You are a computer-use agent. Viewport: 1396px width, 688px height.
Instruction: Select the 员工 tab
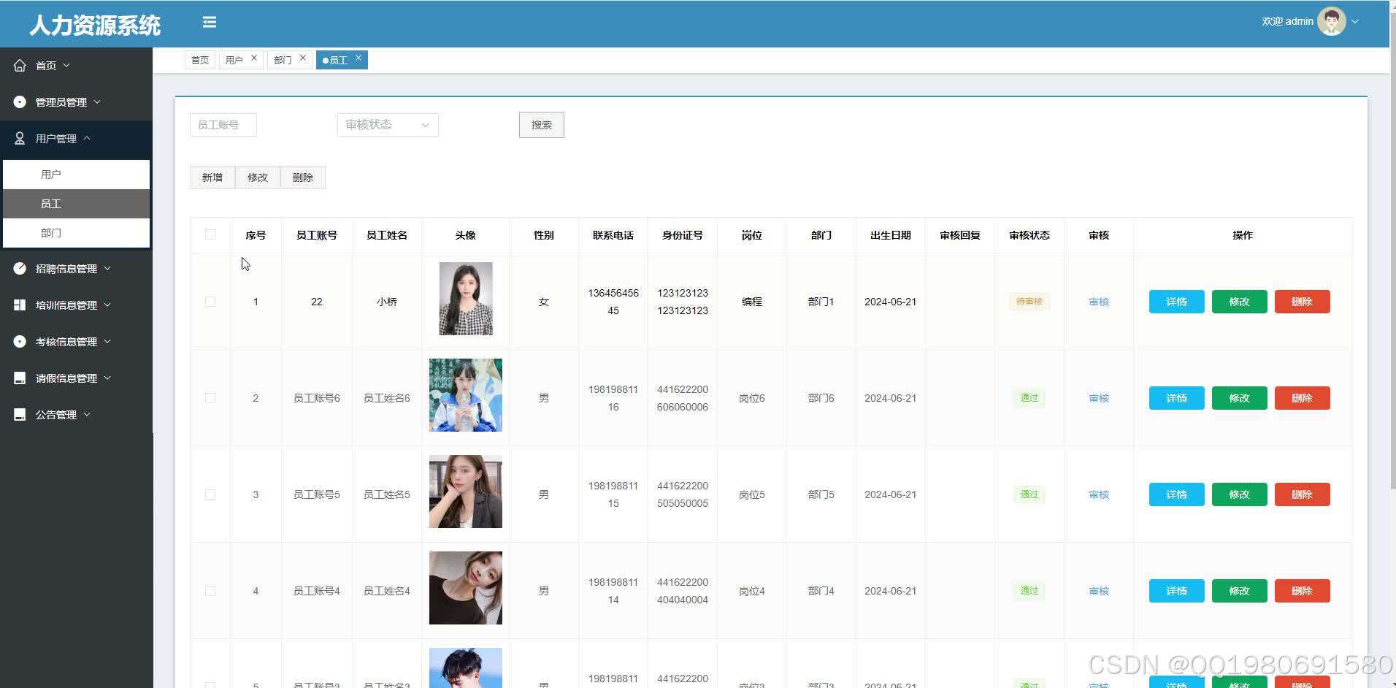[x=339, y=60]
